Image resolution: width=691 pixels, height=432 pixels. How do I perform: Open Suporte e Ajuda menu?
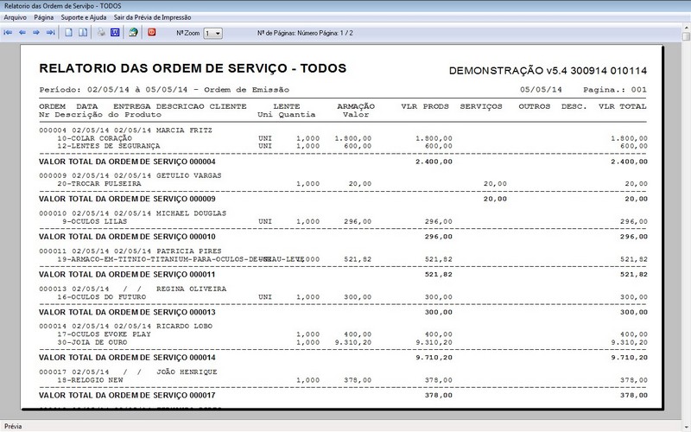85,17
